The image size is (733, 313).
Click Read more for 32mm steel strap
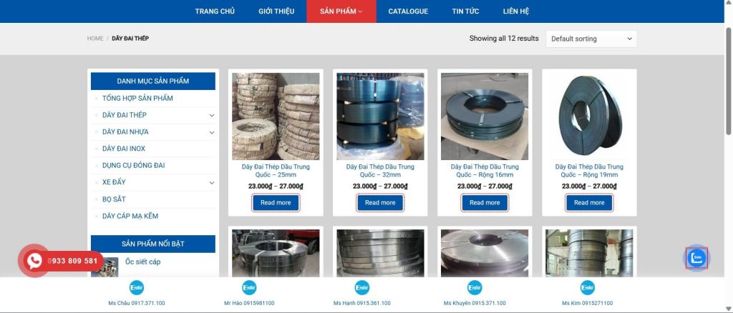pyautogui.click(x=380, y=202)
